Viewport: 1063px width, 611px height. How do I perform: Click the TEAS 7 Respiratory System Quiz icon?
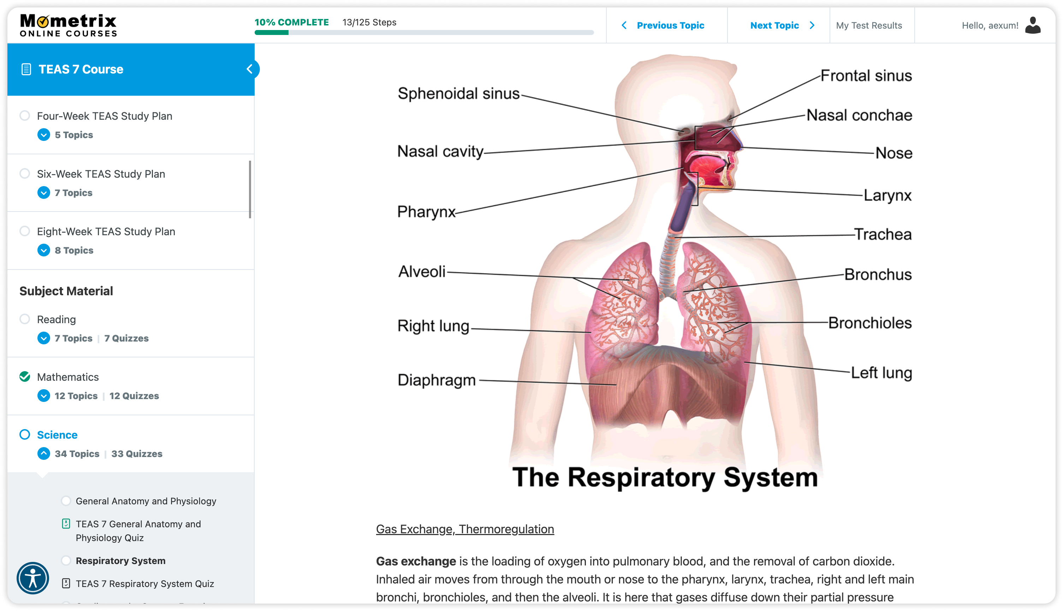click(x=66, y=583)
